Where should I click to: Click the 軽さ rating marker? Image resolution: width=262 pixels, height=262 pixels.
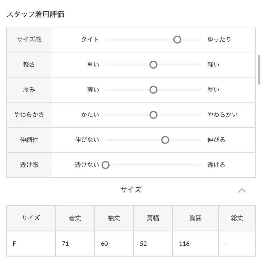[153, 65]
